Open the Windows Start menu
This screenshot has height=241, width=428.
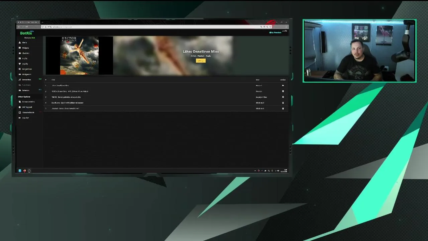20,171
